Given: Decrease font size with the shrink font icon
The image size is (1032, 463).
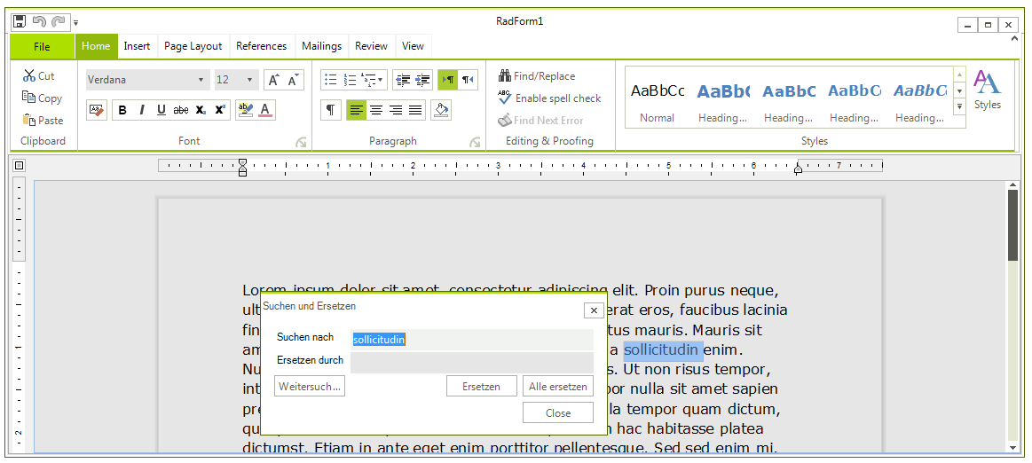Looking at the screenshot, I should pos(294,80).
